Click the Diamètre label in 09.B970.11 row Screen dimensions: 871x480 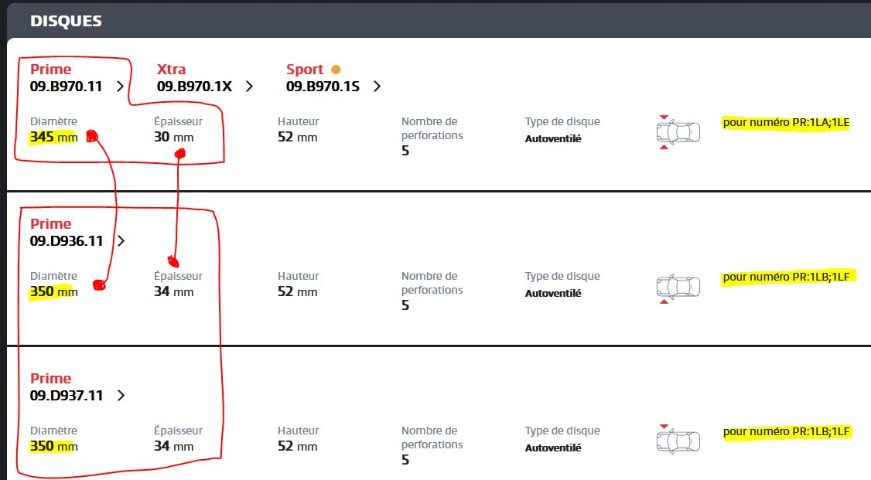point(54,121)
